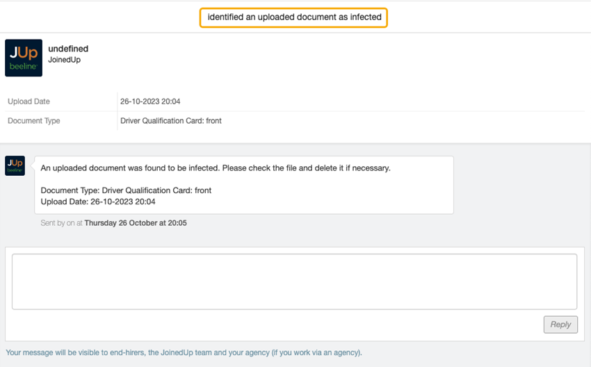The height and width of the screenshot is (367, 591).
Task: Click the bold "Thursday 26 October at 20:05" timestamp
Action: point(136,223)
